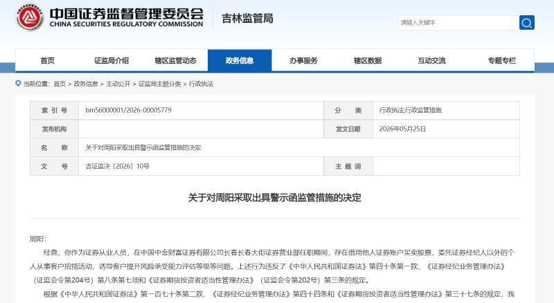
Task: Click the 索引号 label cell
Action: click(55, 110)
